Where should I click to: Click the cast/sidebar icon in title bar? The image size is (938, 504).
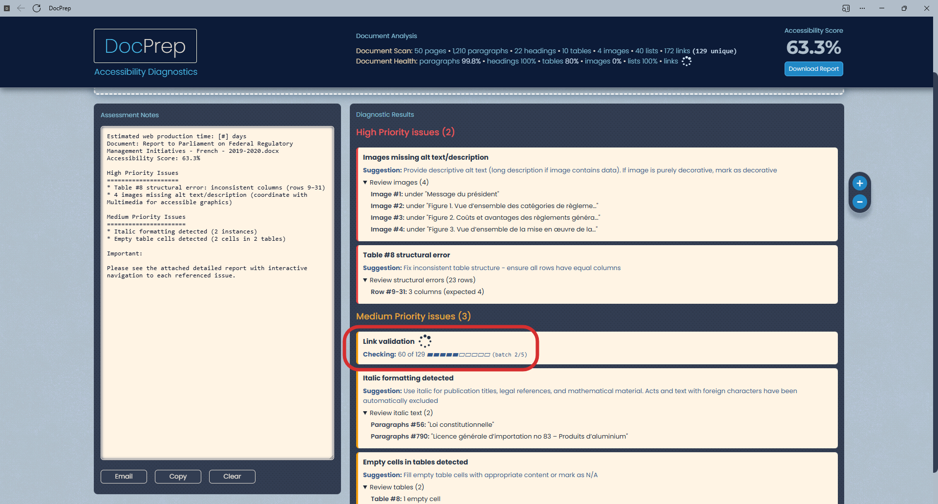pos(846,8)
